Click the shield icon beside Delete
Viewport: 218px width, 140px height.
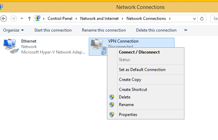(x=112, y=97)
